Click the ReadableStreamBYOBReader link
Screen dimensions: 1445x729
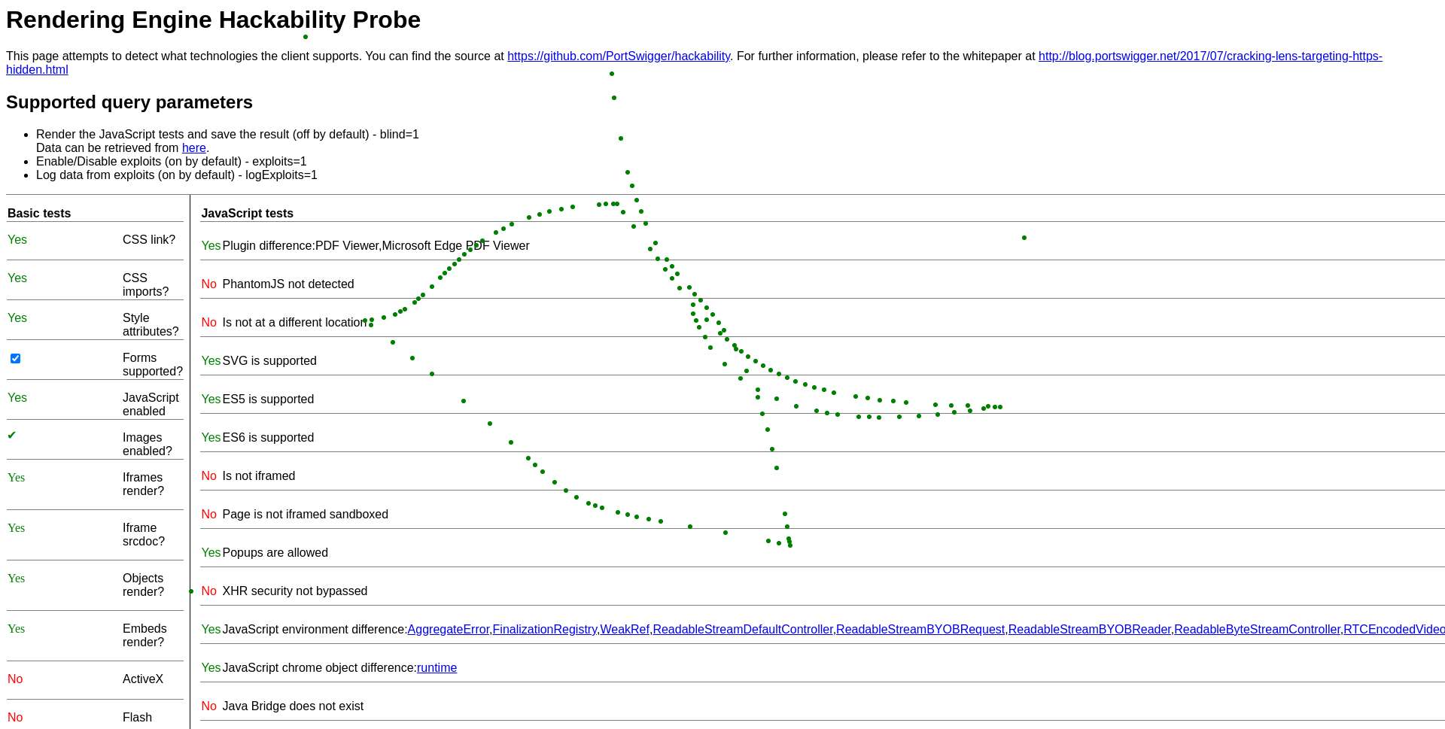[1089, 630]
